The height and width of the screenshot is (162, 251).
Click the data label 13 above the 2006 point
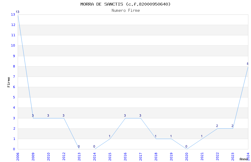click(17, 12)
